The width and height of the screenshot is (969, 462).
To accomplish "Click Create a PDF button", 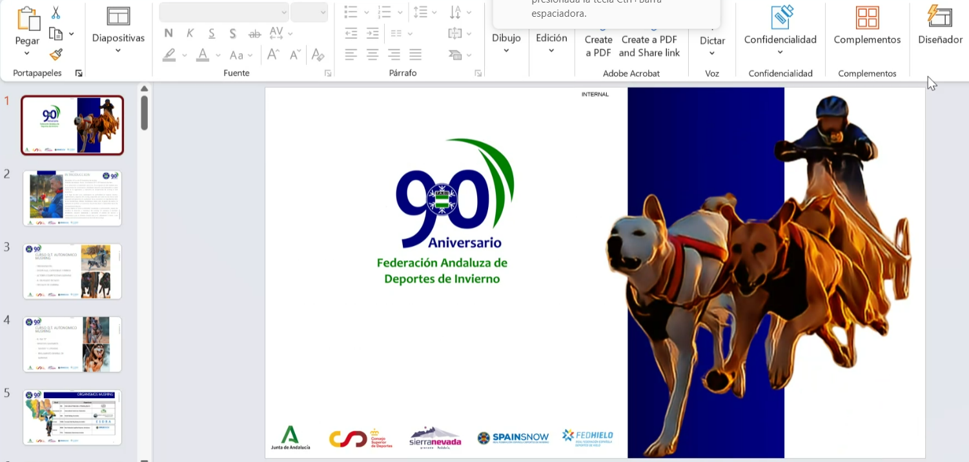I will pyautogui.click(x=598, y=46).
